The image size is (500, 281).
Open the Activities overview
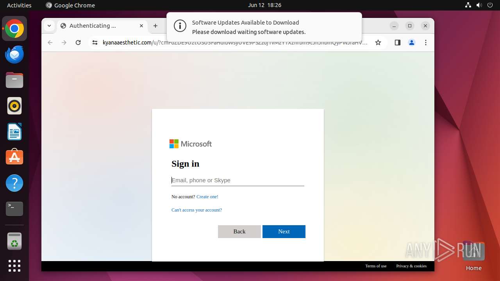click(x=19, y=5)
